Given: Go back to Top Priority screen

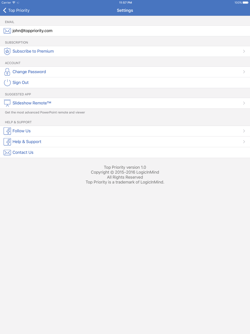Looking at the screenshot, I should [16, 10].
